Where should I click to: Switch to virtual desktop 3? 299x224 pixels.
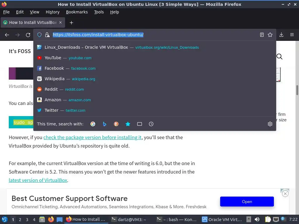[x=27, y=220]
